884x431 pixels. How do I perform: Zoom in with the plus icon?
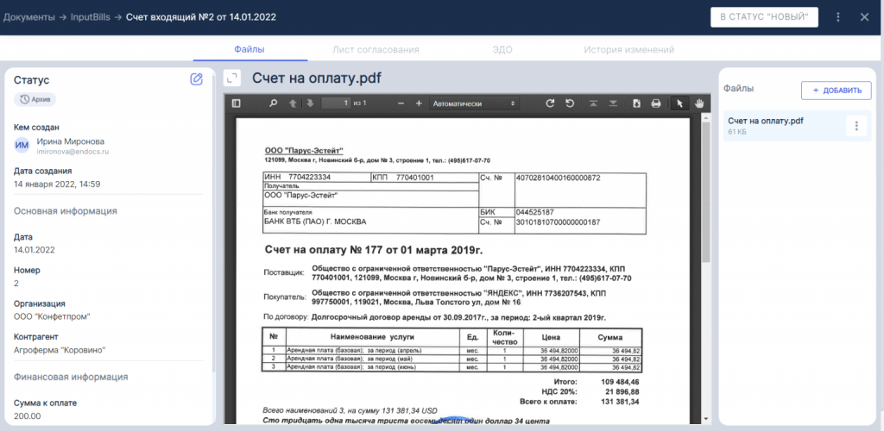click(x=419, y=103)
